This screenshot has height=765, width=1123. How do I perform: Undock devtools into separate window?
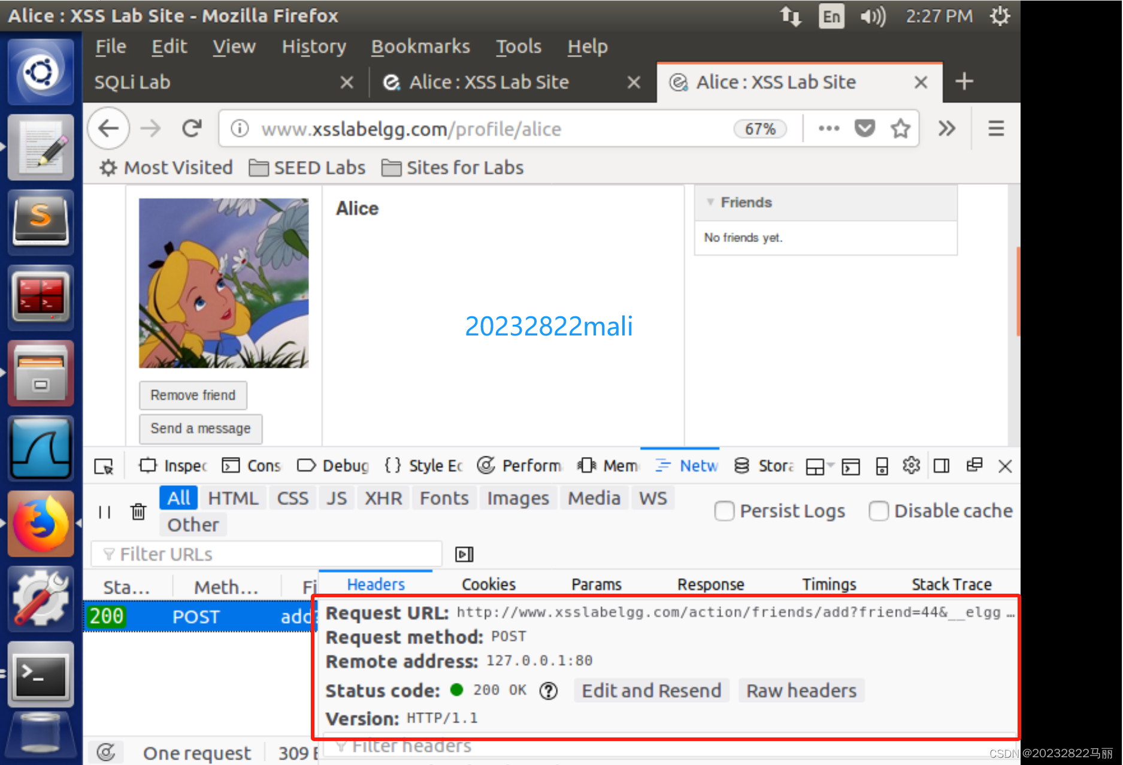tap(974, 465)
